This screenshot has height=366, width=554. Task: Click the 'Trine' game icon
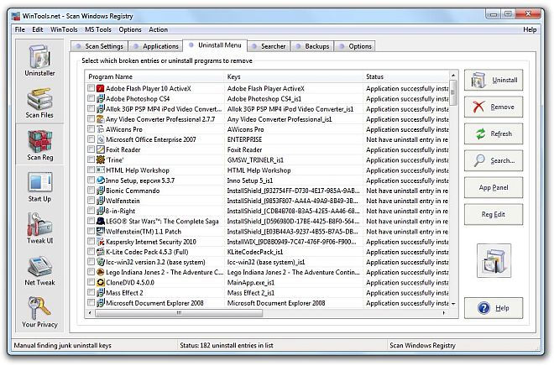click(x=101, y=159)
